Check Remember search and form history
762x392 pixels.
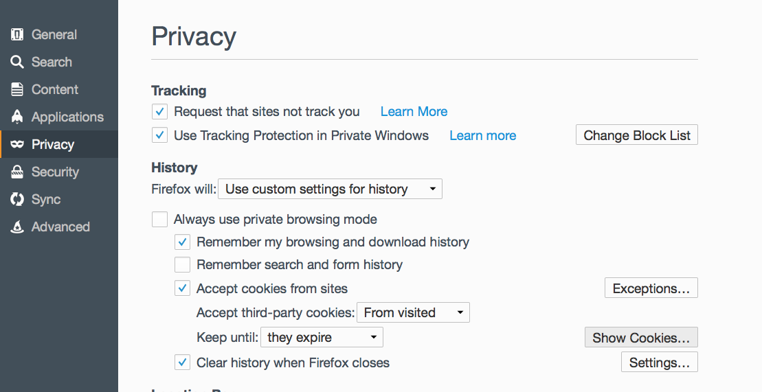[x=182, y=265]
